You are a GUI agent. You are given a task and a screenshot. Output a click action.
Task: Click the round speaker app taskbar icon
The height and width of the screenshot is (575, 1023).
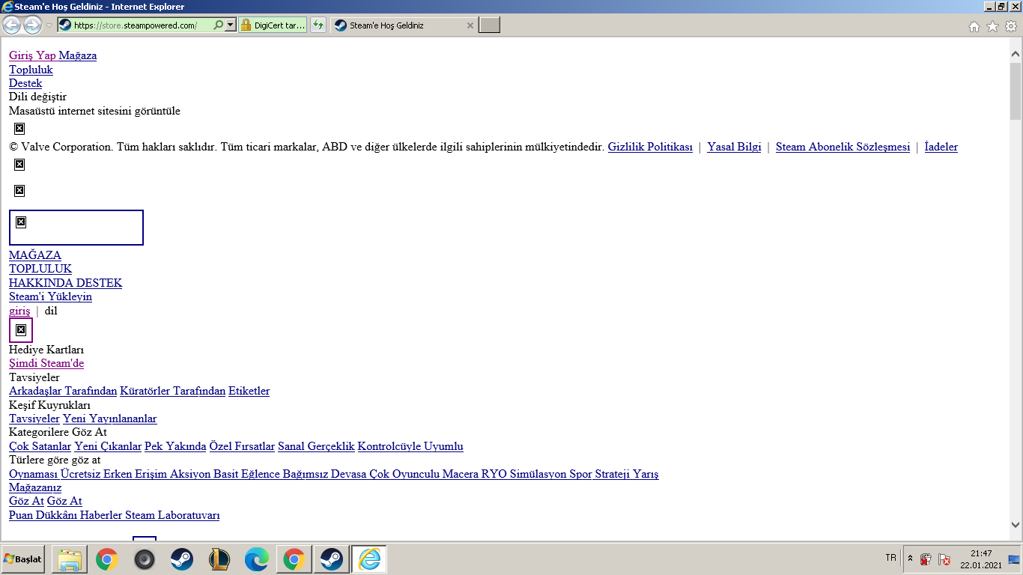[145, 559]
